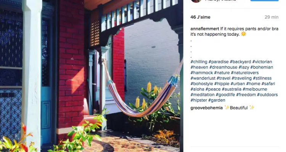This screenshot has height=152, width=286.
Task: Open the #bohostyle hashtag
Action: click(202, 84)
